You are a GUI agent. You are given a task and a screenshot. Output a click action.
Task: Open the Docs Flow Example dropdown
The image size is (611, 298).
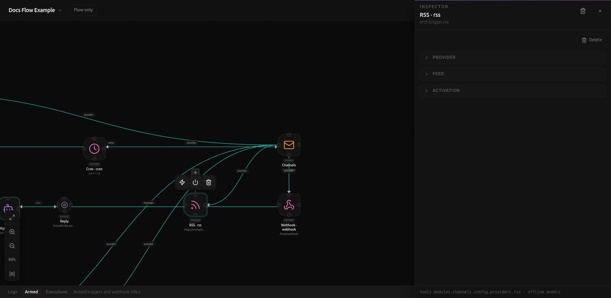click(35, 10)
